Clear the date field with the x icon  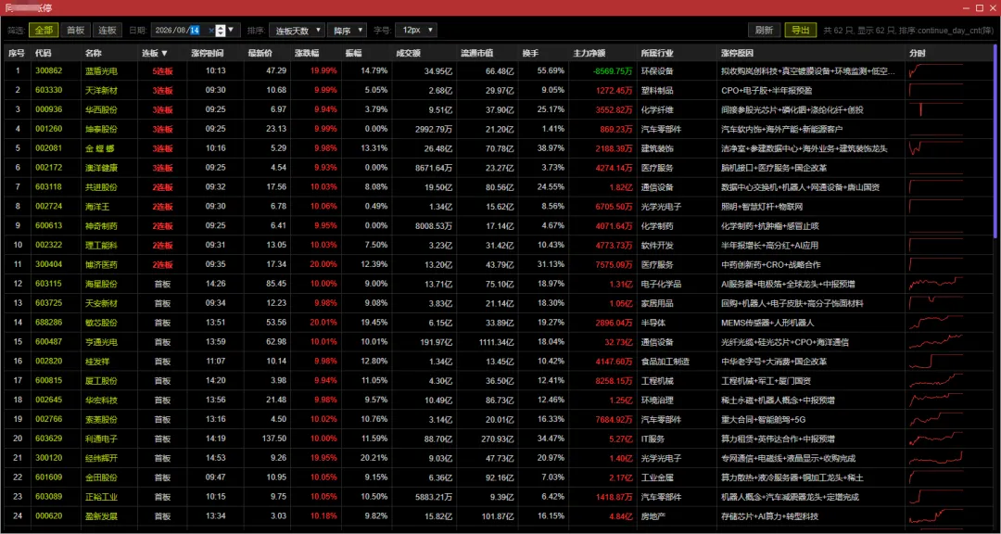(211, 30)
